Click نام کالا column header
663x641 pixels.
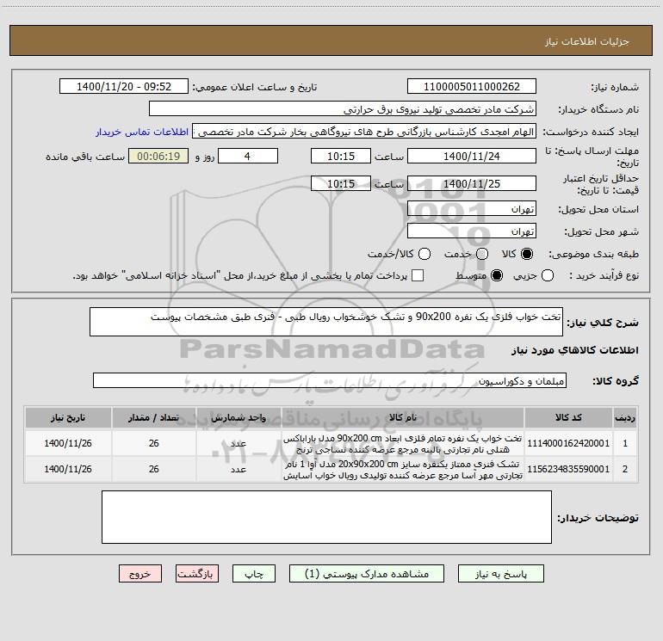point(403,417)
